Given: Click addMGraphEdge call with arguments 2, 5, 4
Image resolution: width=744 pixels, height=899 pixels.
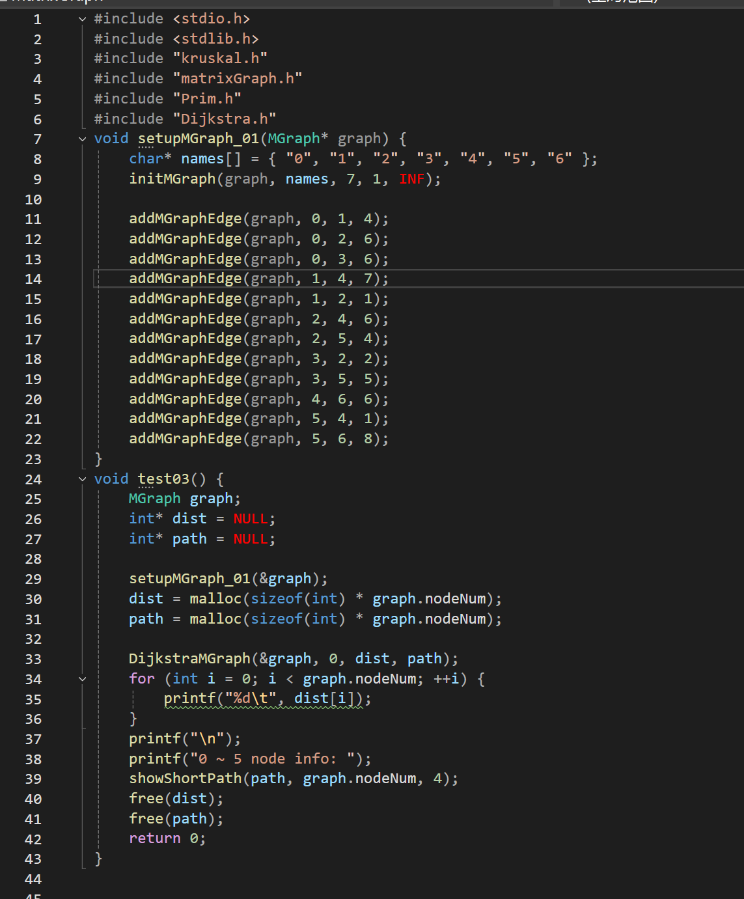Looking at the screenshot, I should (258, 339).
